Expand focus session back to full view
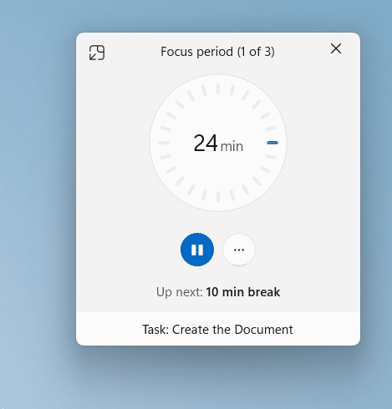The image size is (392, 409). coord(97,53)
